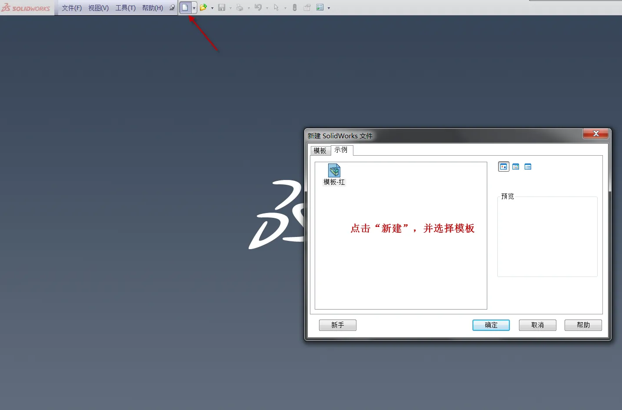
Task: Expand the Open dropdown arrow
Action: 212,8
